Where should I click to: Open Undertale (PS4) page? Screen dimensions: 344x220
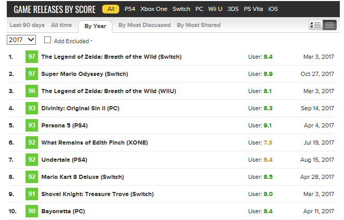(x=65, y=160)
